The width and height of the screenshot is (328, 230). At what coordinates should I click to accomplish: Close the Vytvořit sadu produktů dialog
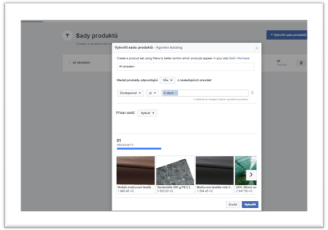point(256,48)
